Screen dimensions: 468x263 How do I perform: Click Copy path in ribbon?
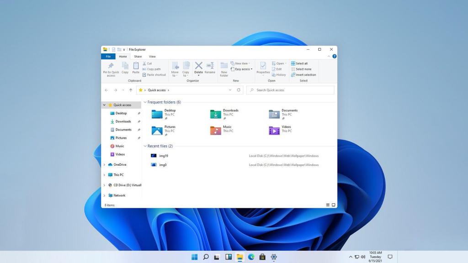(152, 69)
